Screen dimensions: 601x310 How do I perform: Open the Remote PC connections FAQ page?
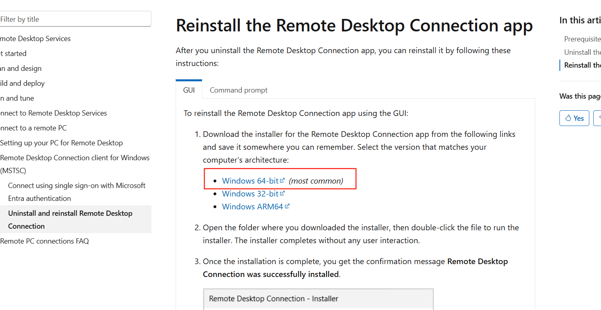(x=44, y=241)
